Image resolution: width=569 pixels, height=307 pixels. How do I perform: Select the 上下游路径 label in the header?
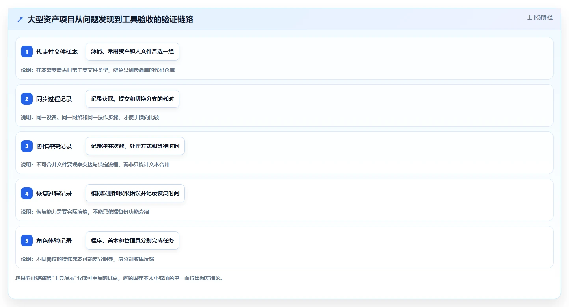point(540,17)
